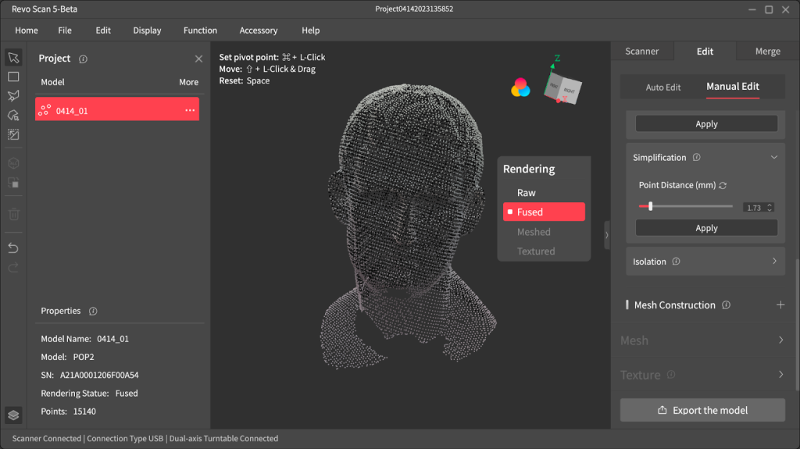Click the color display mode icon
Viewport: 800px width, 449px height.
520,87
